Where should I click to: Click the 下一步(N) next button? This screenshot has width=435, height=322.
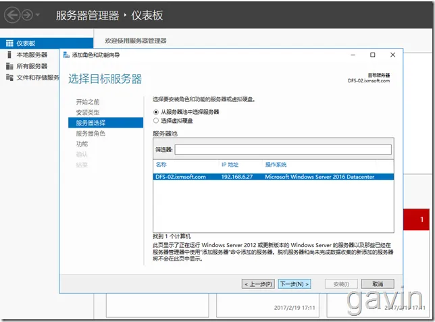point(295,284)
